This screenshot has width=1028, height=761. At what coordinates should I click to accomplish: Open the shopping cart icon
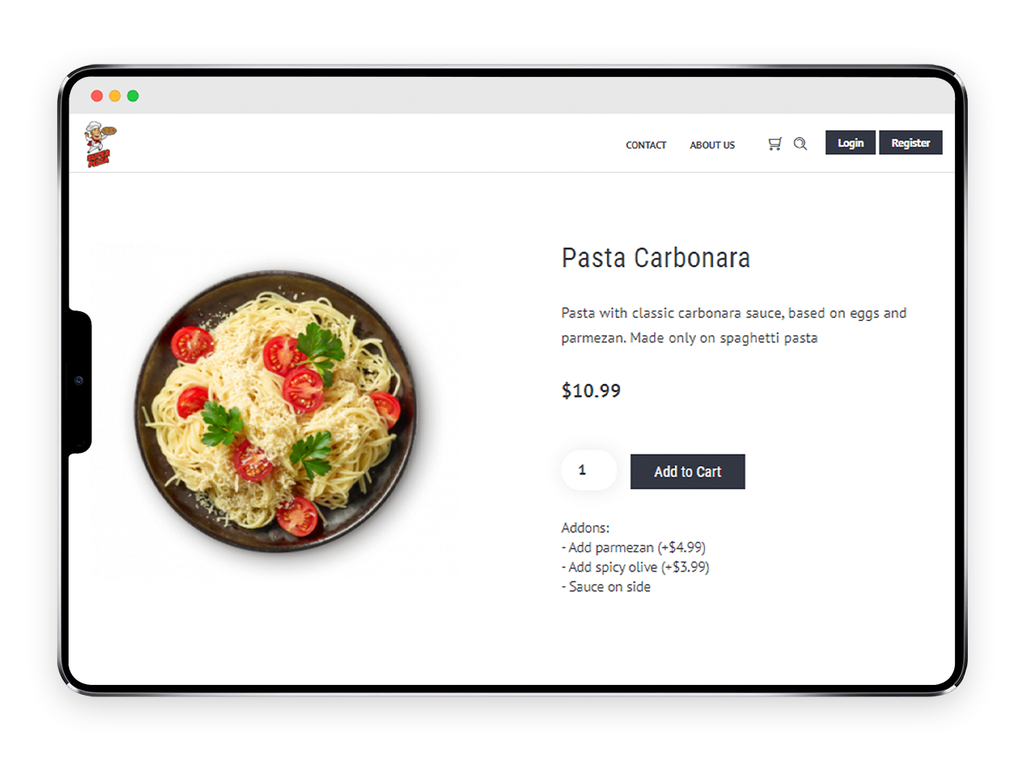[x=774, y=144]
